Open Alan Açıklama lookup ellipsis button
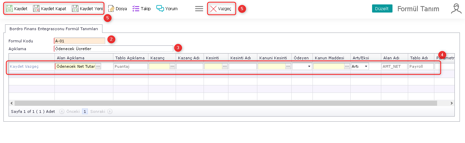 pyautogui.click(x=98, y=66)
